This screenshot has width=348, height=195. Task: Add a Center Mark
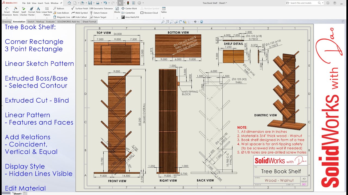pos(129,8)
